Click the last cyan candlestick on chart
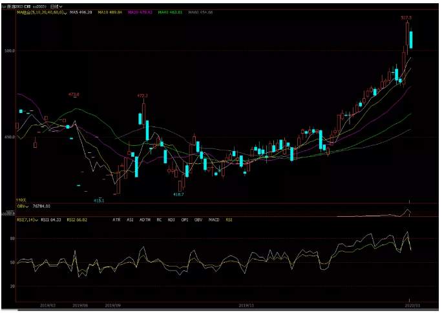The height and width of the screenshot is (313, 442). 411,39
